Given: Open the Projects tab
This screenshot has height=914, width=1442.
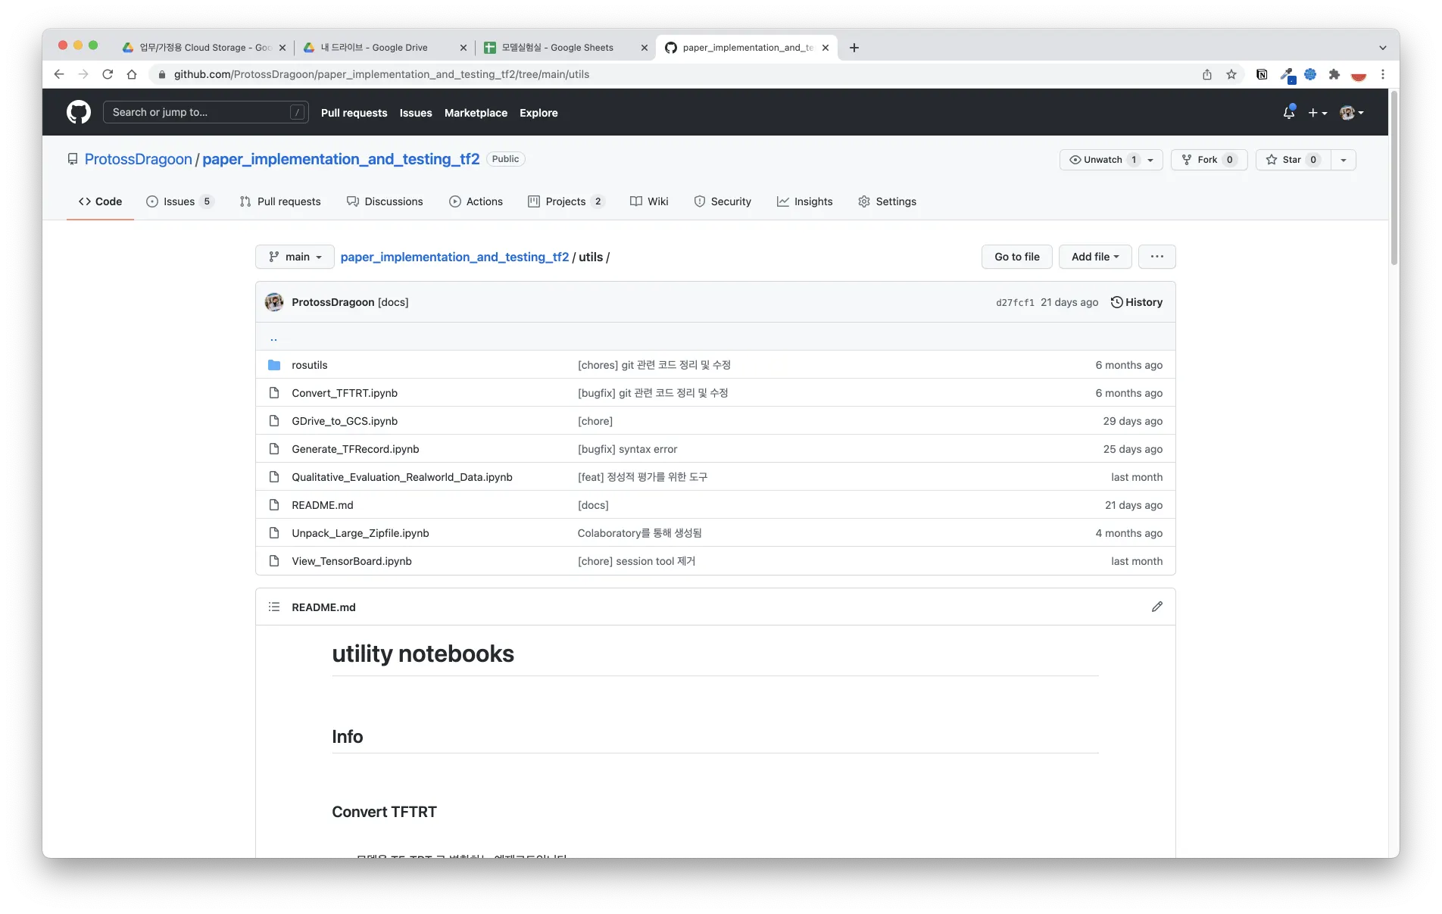Looking at the screenshot, I should point(566,201).
